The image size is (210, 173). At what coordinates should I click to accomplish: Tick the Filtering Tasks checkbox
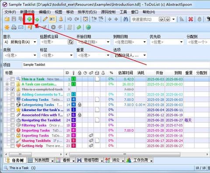13,125
